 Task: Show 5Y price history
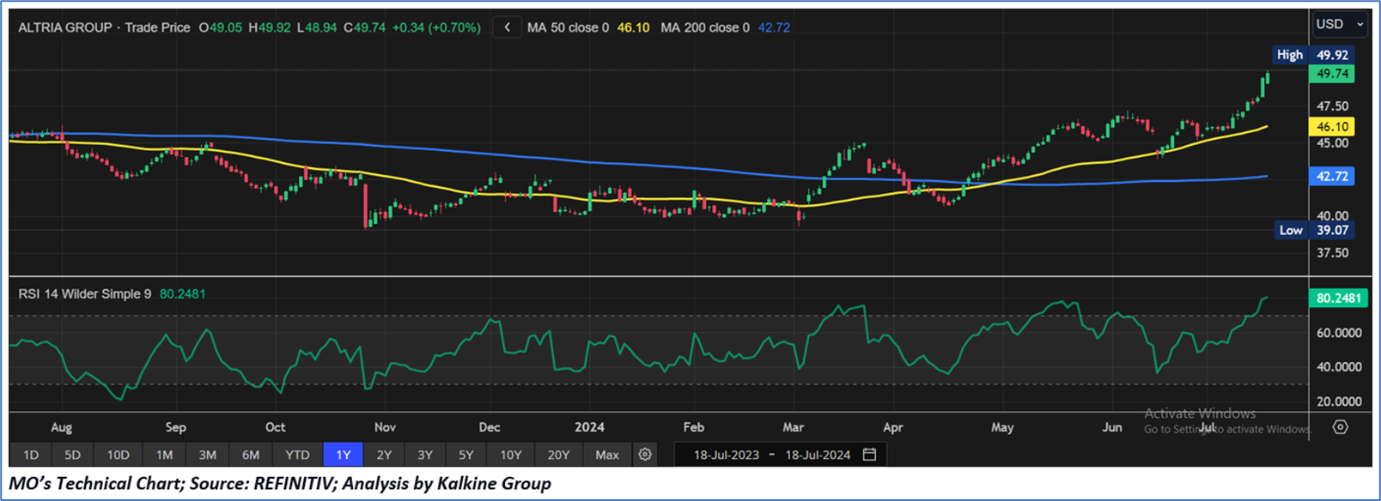[x=465, y=455]
